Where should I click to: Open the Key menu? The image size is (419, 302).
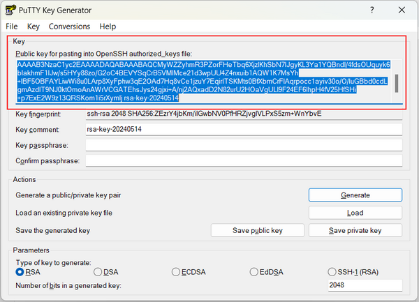(33, 27)
